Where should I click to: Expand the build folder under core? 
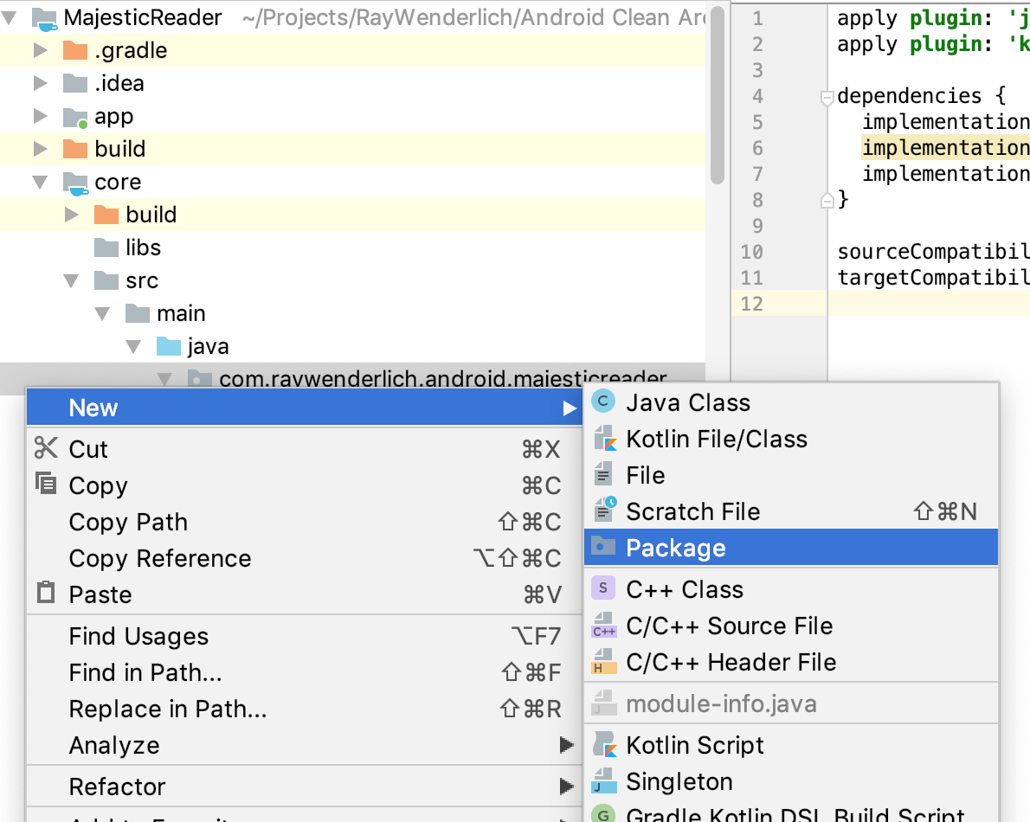tap(72, 214)
